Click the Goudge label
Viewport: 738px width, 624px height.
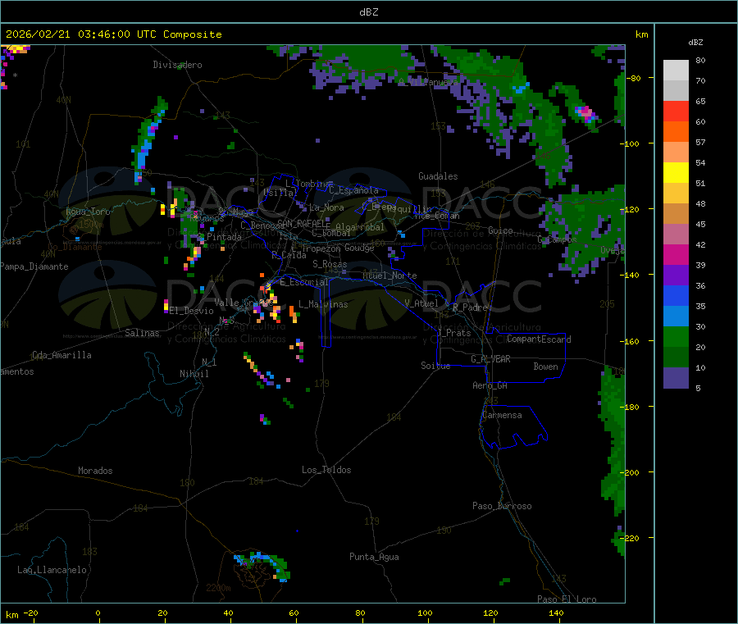[360, 248]
